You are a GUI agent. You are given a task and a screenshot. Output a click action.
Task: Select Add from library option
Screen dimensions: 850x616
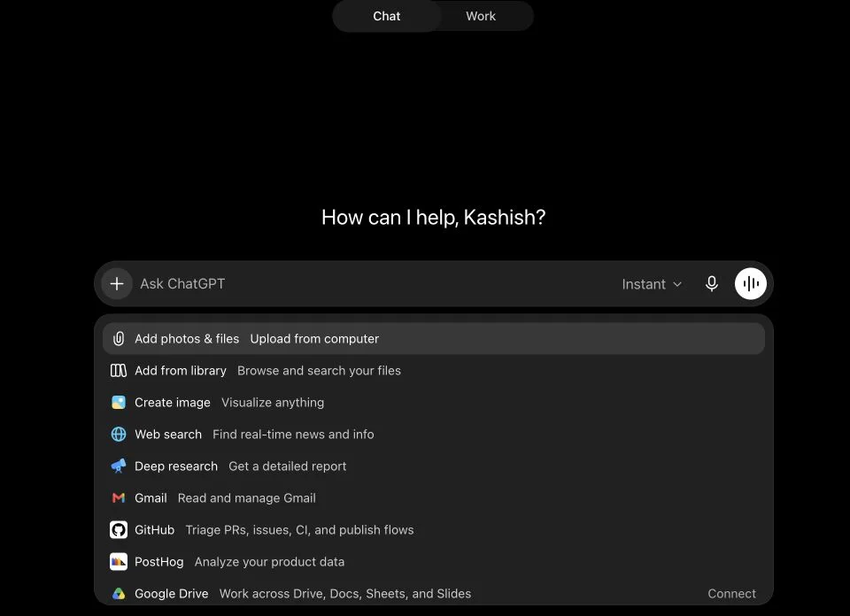click(x=434, y=371)
